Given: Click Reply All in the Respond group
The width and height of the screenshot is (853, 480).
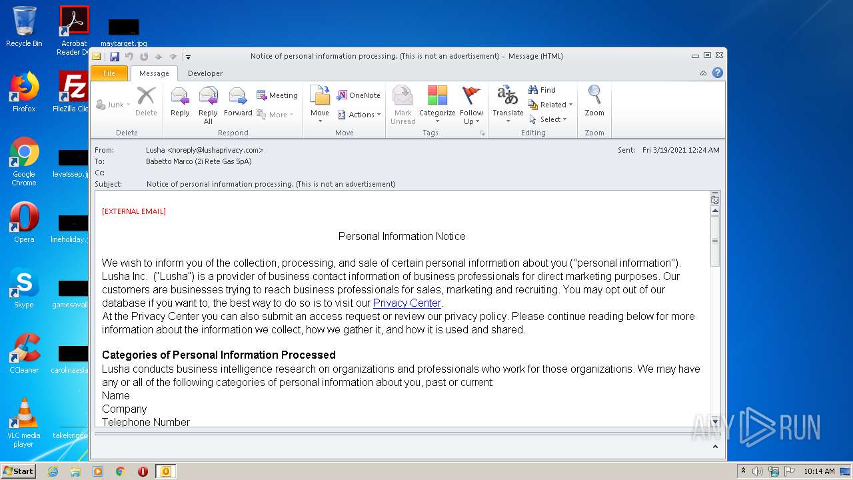Looking at the screenshot, I should pyautogui.click(x=208, y=105).
